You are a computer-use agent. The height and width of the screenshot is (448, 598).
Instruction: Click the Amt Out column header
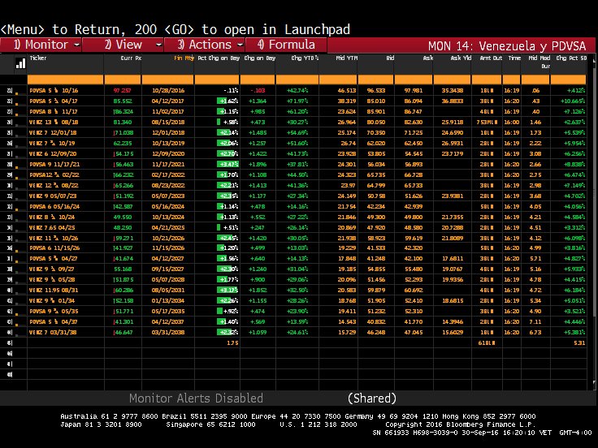pos(491,58)
